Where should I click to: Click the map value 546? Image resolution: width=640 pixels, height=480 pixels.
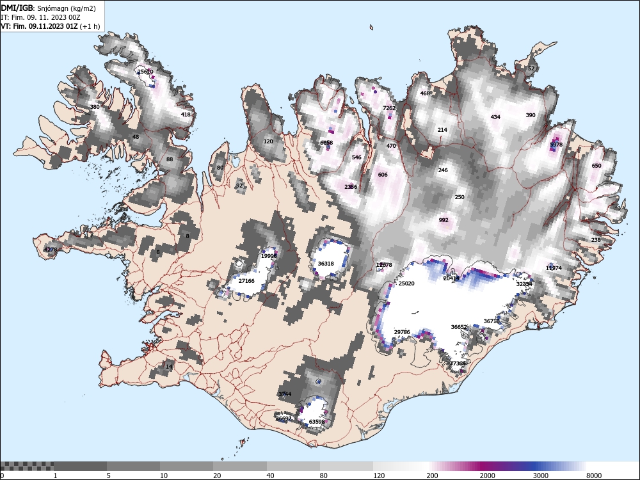point(356,157)
